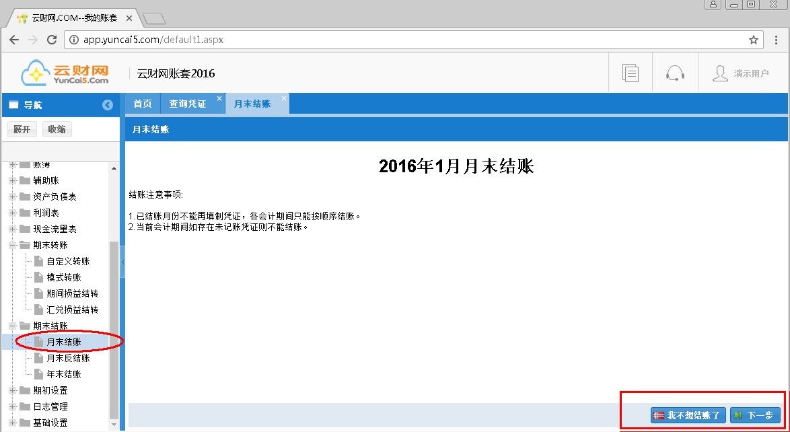This screenshot has width=790, height=432.
Task: Collapse the 期末转账 tree folder
Action: pyautogui.click(x=12, y=245)
